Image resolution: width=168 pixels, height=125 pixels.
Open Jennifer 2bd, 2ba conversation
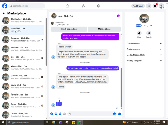click(x=23, y=49)
